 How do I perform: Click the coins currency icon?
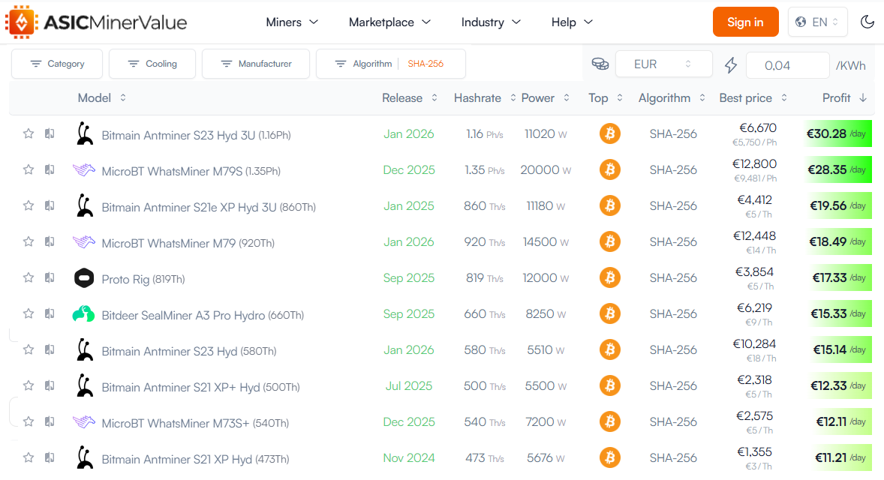[x=600, y=64]
